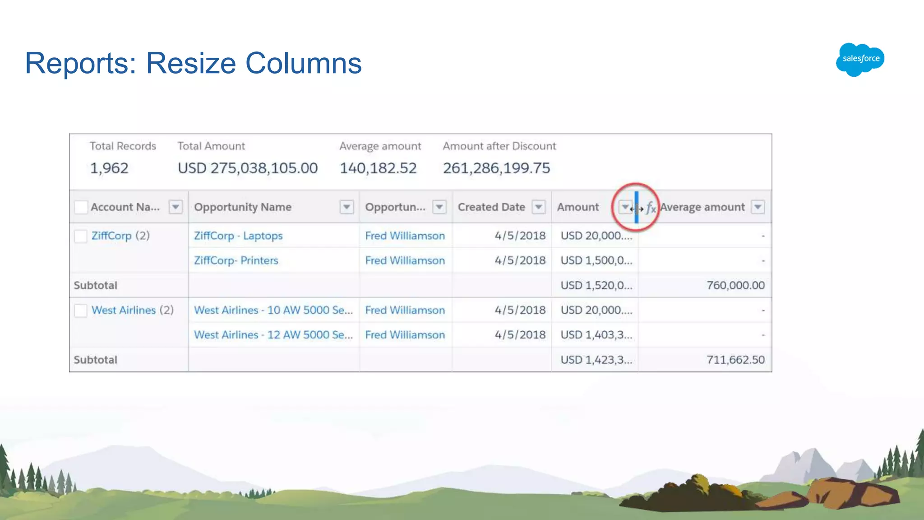Click the Subtotal label under ZiffCorp
The height and width of the screenshot is (520, 924).
96,285
